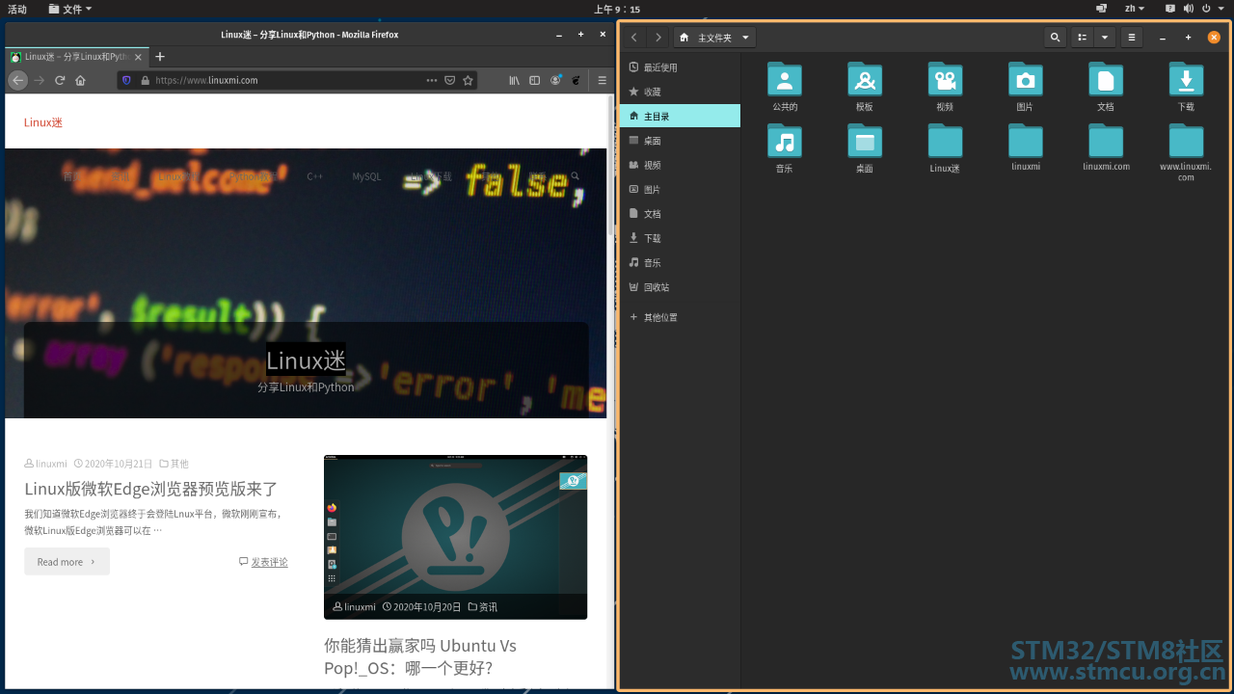The height and width of the screenshot is (694, 1234).
Task: Toggle Firefox sidebar view
Action: [535, 80]
